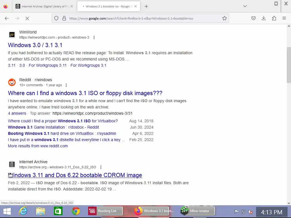Launch Google Chrome from the taskbar
This screenshot has height=218, width=291.
point(76,211)
